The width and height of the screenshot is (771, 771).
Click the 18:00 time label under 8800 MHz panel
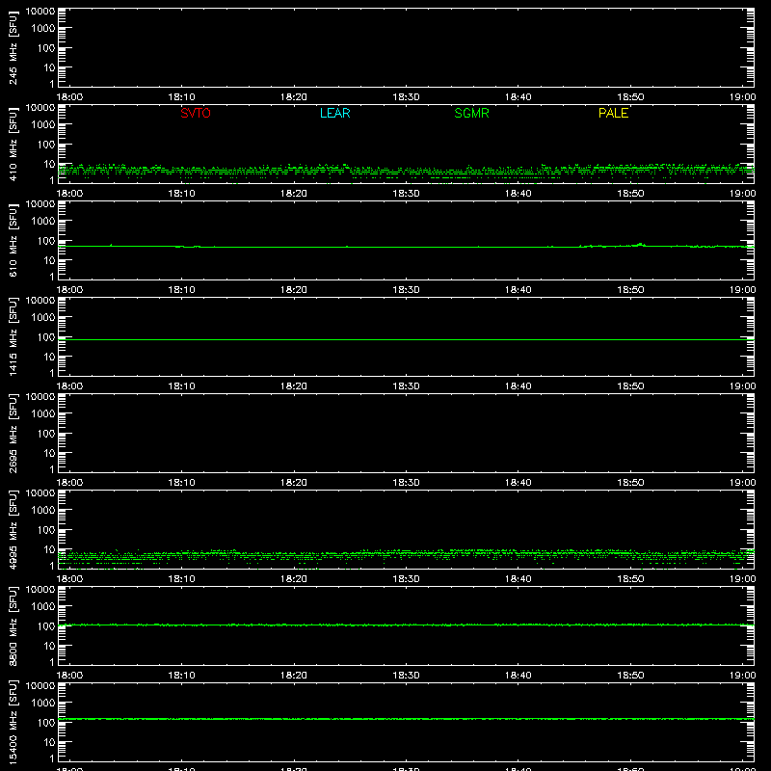pos(69,676)
